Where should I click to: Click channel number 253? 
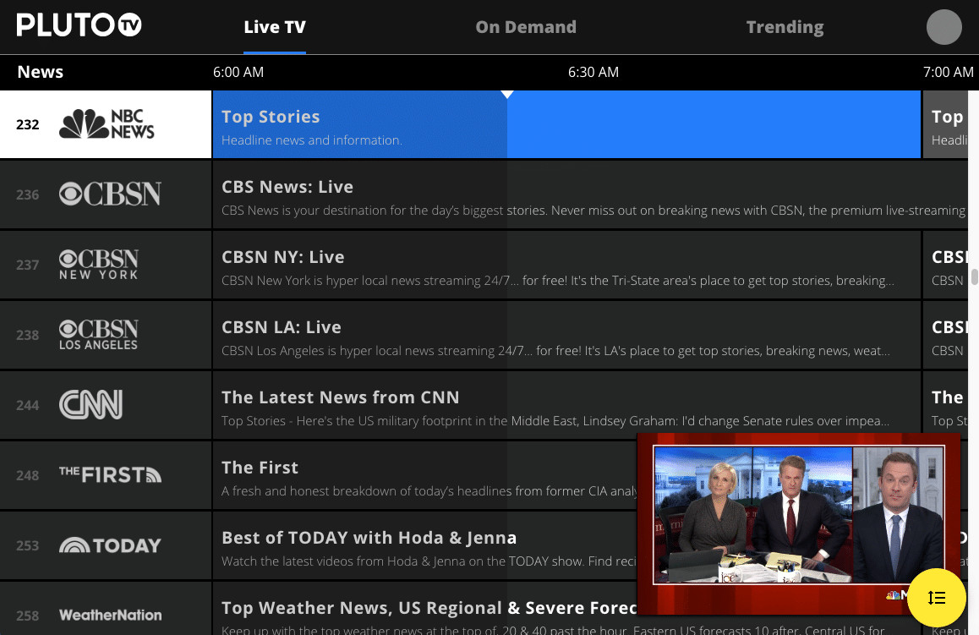(27, 545)
